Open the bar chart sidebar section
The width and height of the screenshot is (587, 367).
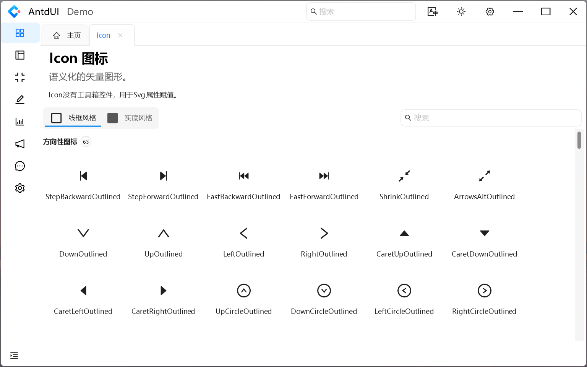coord(20,122)
